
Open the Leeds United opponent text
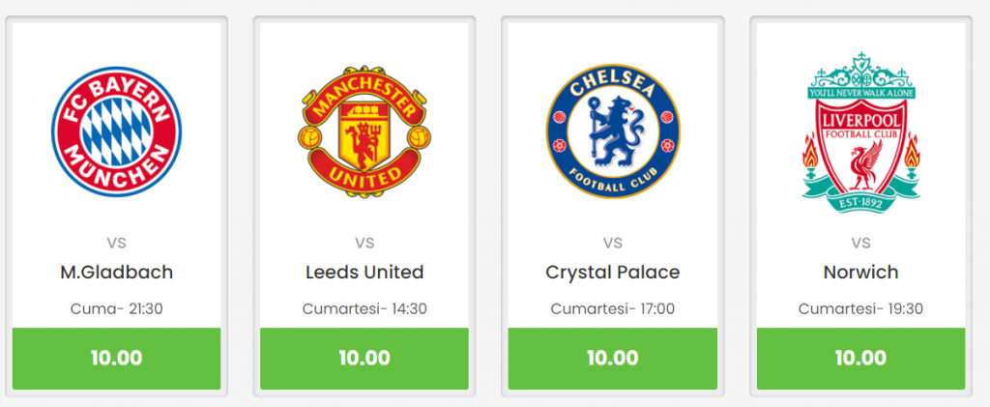click(364, 273)
